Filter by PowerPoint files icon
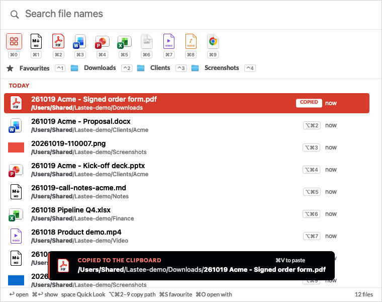This screenshot has width=382, height=302. pyautogui.click(x=102, y=42)
